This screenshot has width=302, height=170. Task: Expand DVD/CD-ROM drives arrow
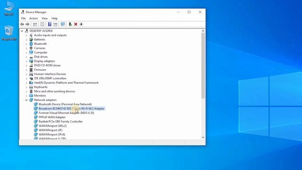point(26,66)
